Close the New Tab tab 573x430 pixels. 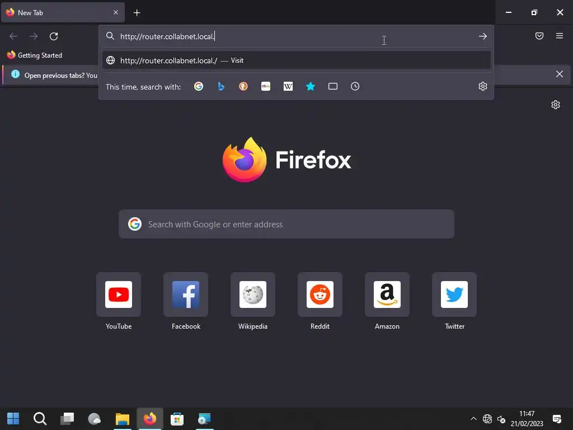pos(116,12)
